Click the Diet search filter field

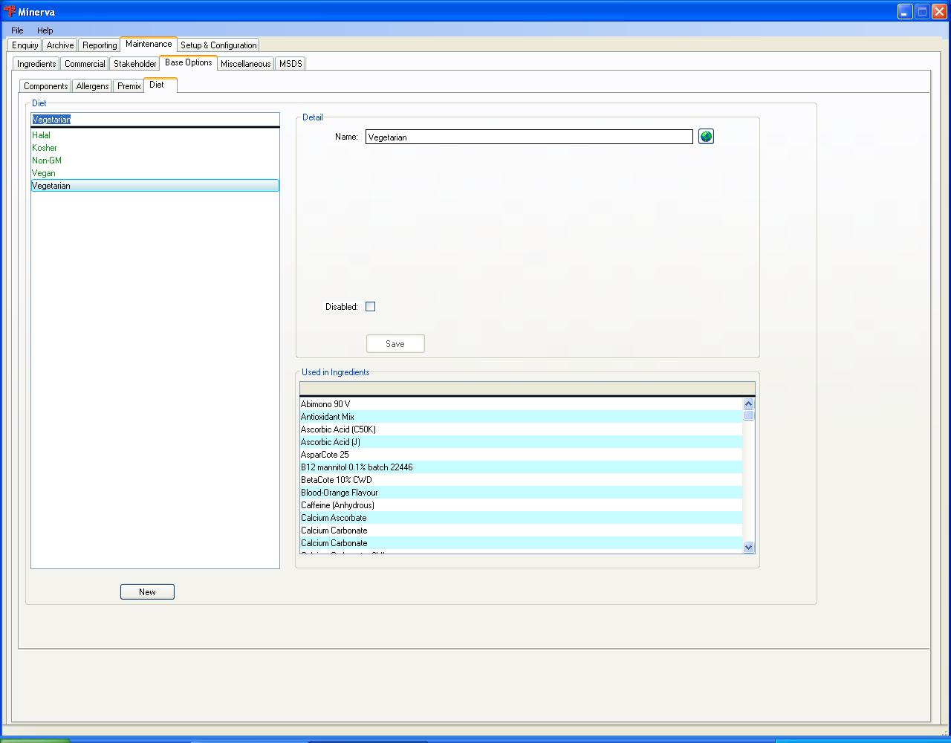tap(155, 119)
